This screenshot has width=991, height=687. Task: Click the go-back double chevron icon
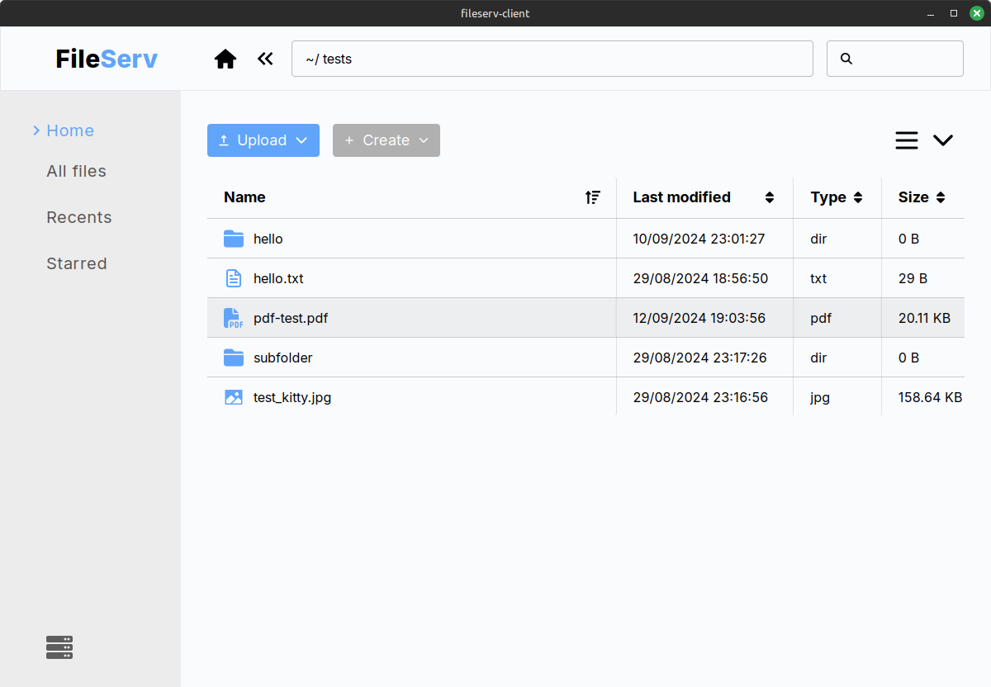coord(264,58)
